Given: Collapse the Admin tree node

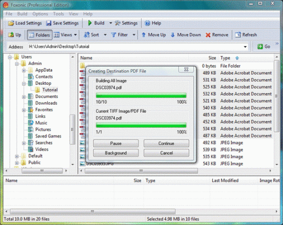Looking at the screenshot, I should click(x=17, y=64).
